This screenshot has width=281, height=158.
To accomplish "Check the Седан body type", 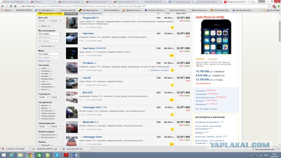I will 39,68.
